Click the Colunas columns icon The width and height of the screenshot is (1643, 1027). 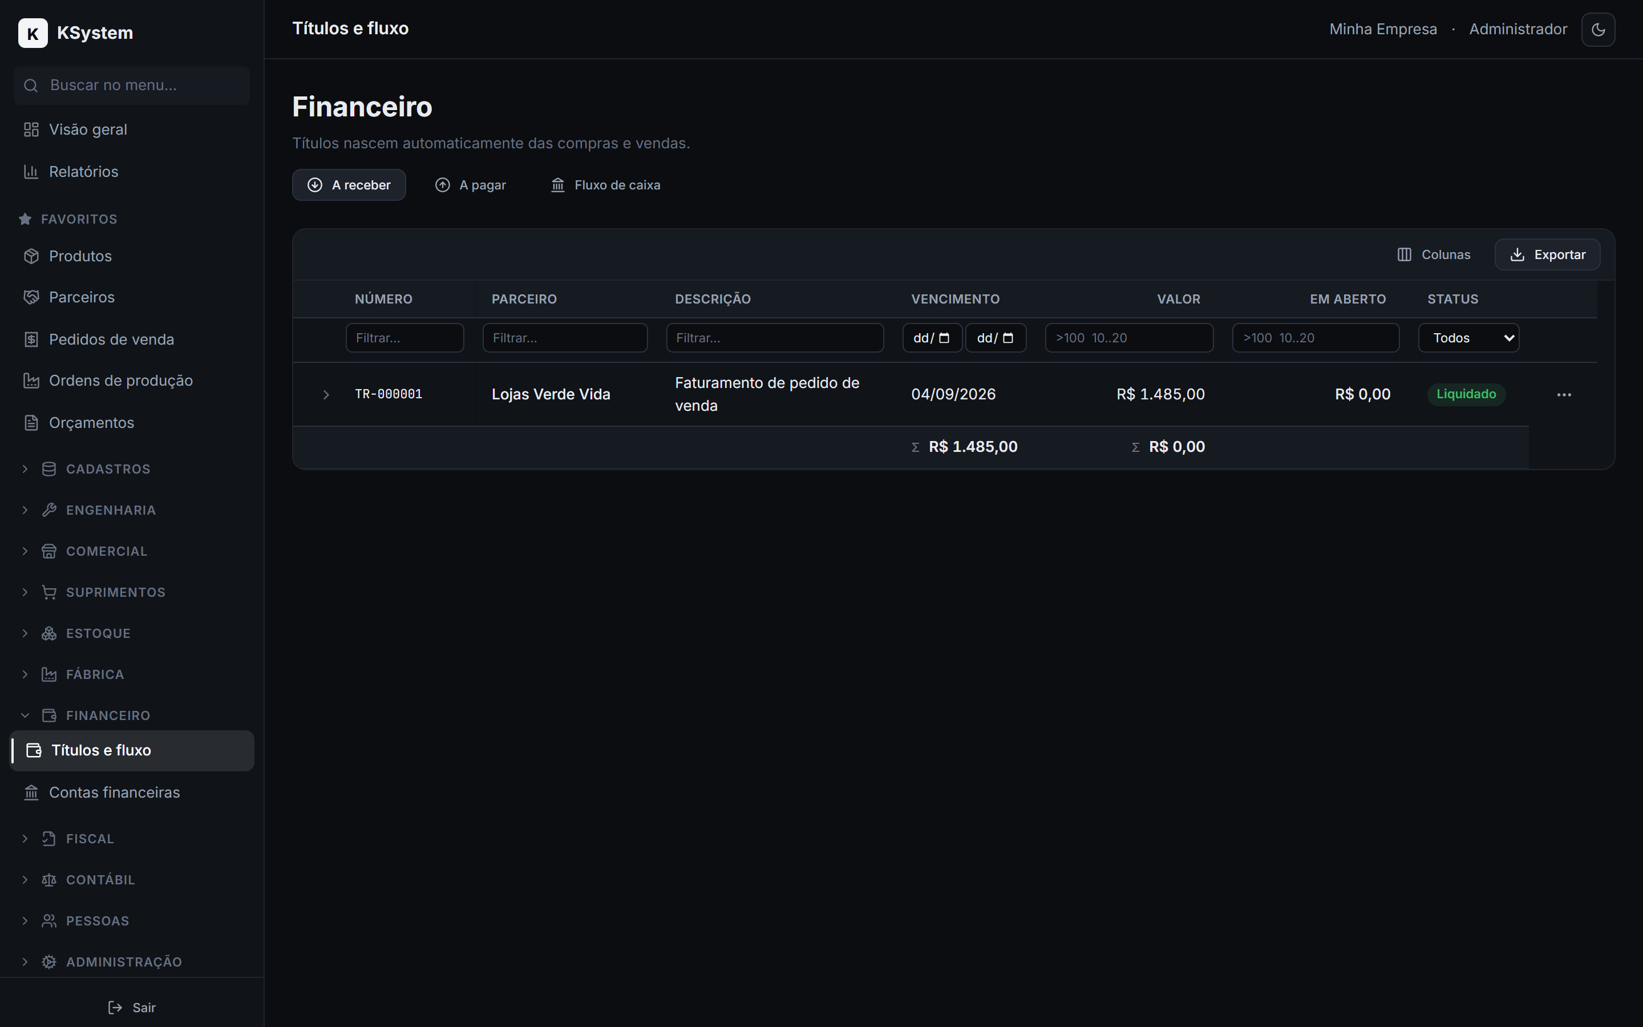point(1405,254)
